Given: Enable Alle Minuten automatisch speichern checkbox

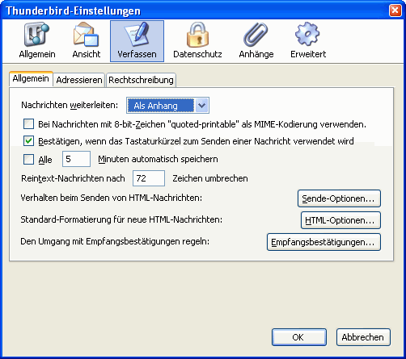Looking at the screenshot, I should [28, 159].
